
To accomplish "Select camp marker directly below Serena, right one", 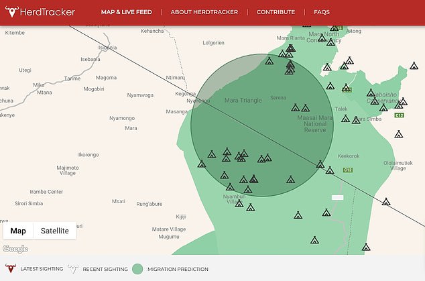I will tap(306, 108).
